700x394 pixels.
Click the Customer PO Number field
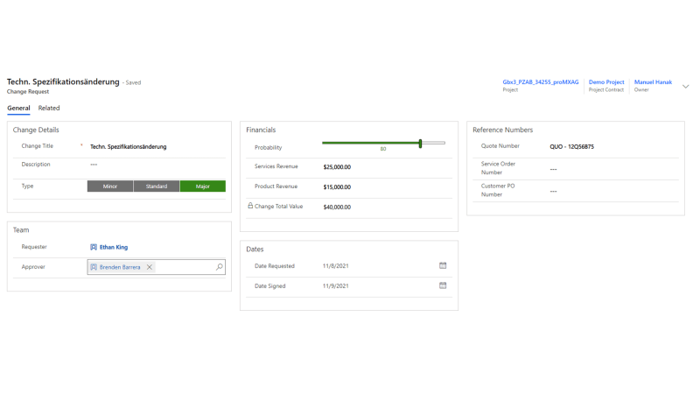pos(553,191)
